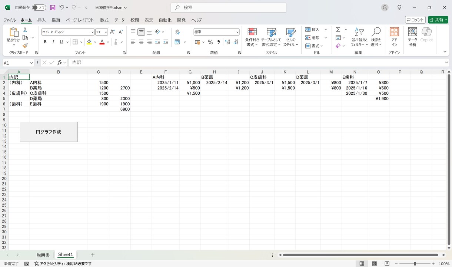Image resolution: width=452 pixels, height=267 pixels.
Task: Click the AutoSum sigma icon
Action: click(338, 30)
